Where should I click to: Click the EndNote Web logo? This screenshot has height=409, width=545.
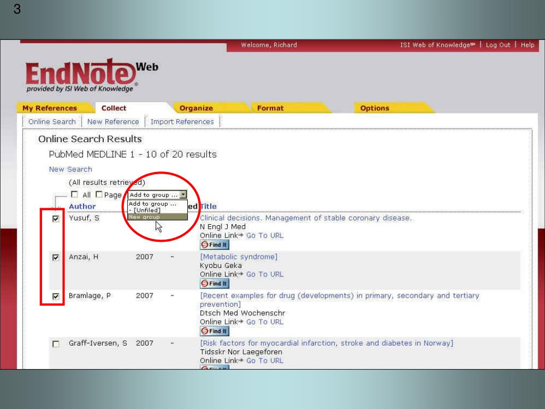(92, 76)
